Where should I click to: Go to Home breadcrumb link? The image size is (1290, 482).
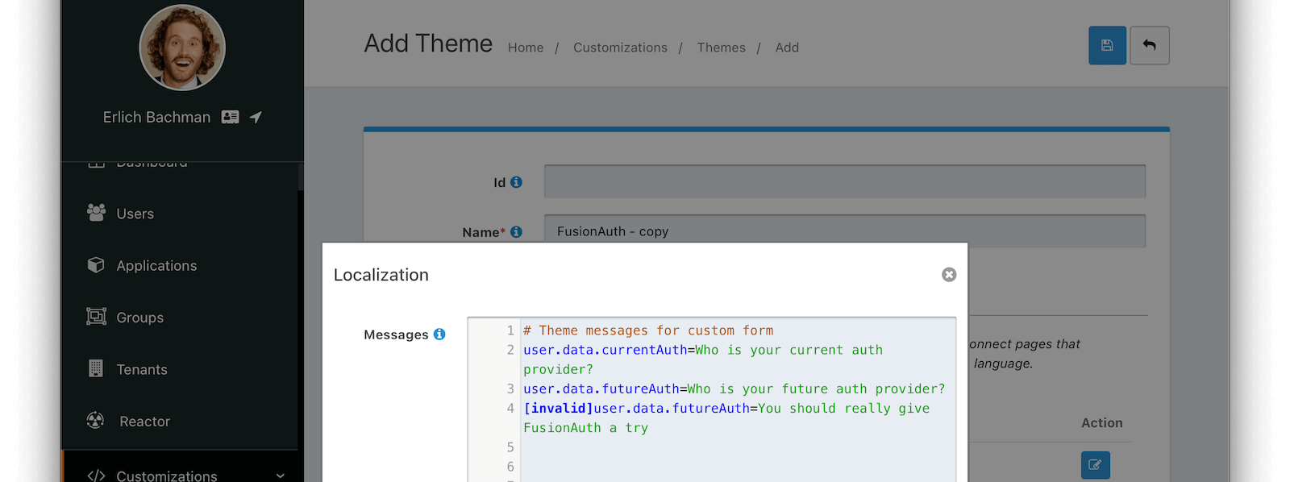tap(526, 48)
